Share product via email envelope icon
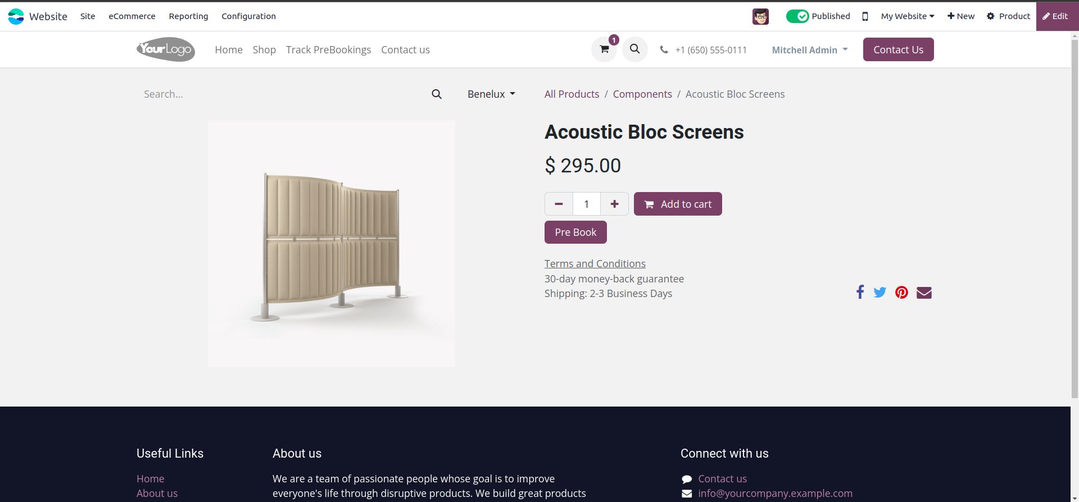 tap(924, 292)
